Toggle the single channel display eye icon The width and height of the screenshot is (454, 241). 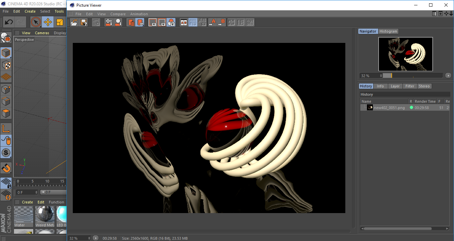(x=162, y=23)
